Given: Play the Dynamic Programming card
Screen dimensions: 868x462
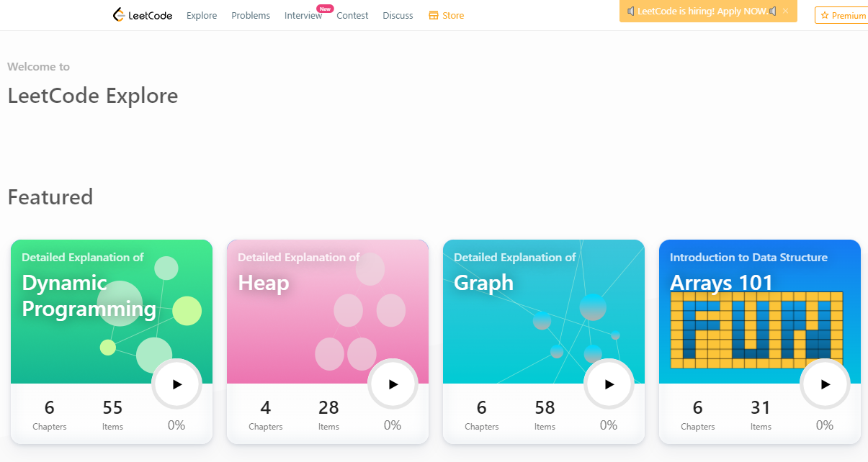Looking at the screenshot, I should pos(177,384).
